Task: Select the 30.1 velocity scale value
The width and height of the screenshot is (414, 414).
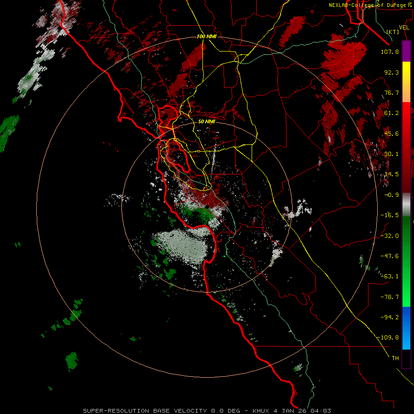Action: click(391, 154)
